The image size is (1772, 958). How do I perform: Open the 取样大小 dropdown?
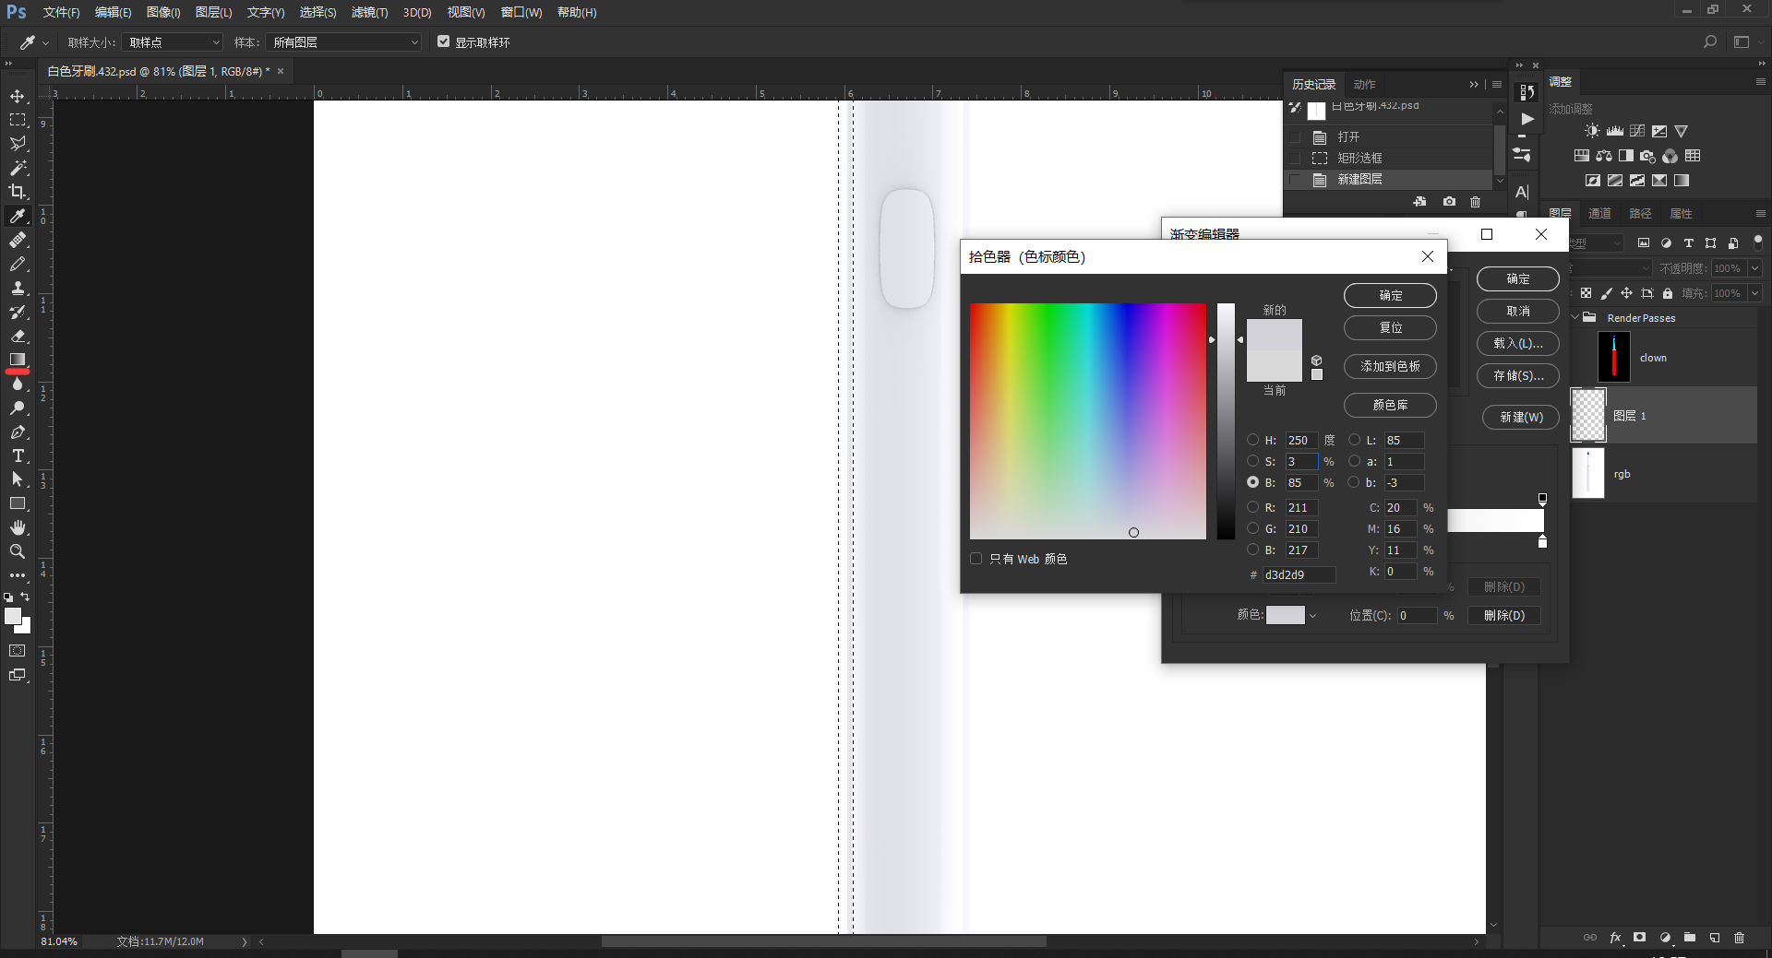tap(172, 41)
